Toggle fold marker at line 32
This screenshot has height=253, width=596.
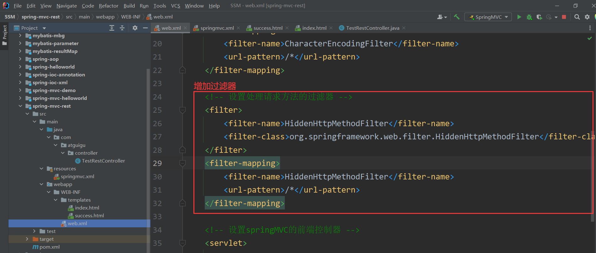182,203
